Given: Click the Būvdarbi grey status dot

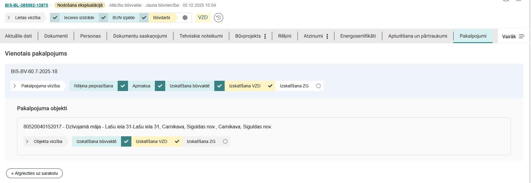Looking at the screenshot, I should (185, 18).
